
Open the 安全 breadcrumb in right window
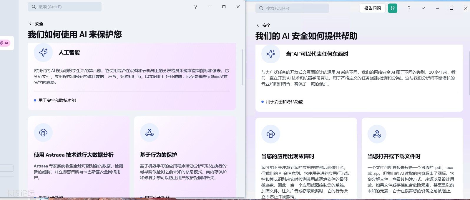(x=267, y=25)
